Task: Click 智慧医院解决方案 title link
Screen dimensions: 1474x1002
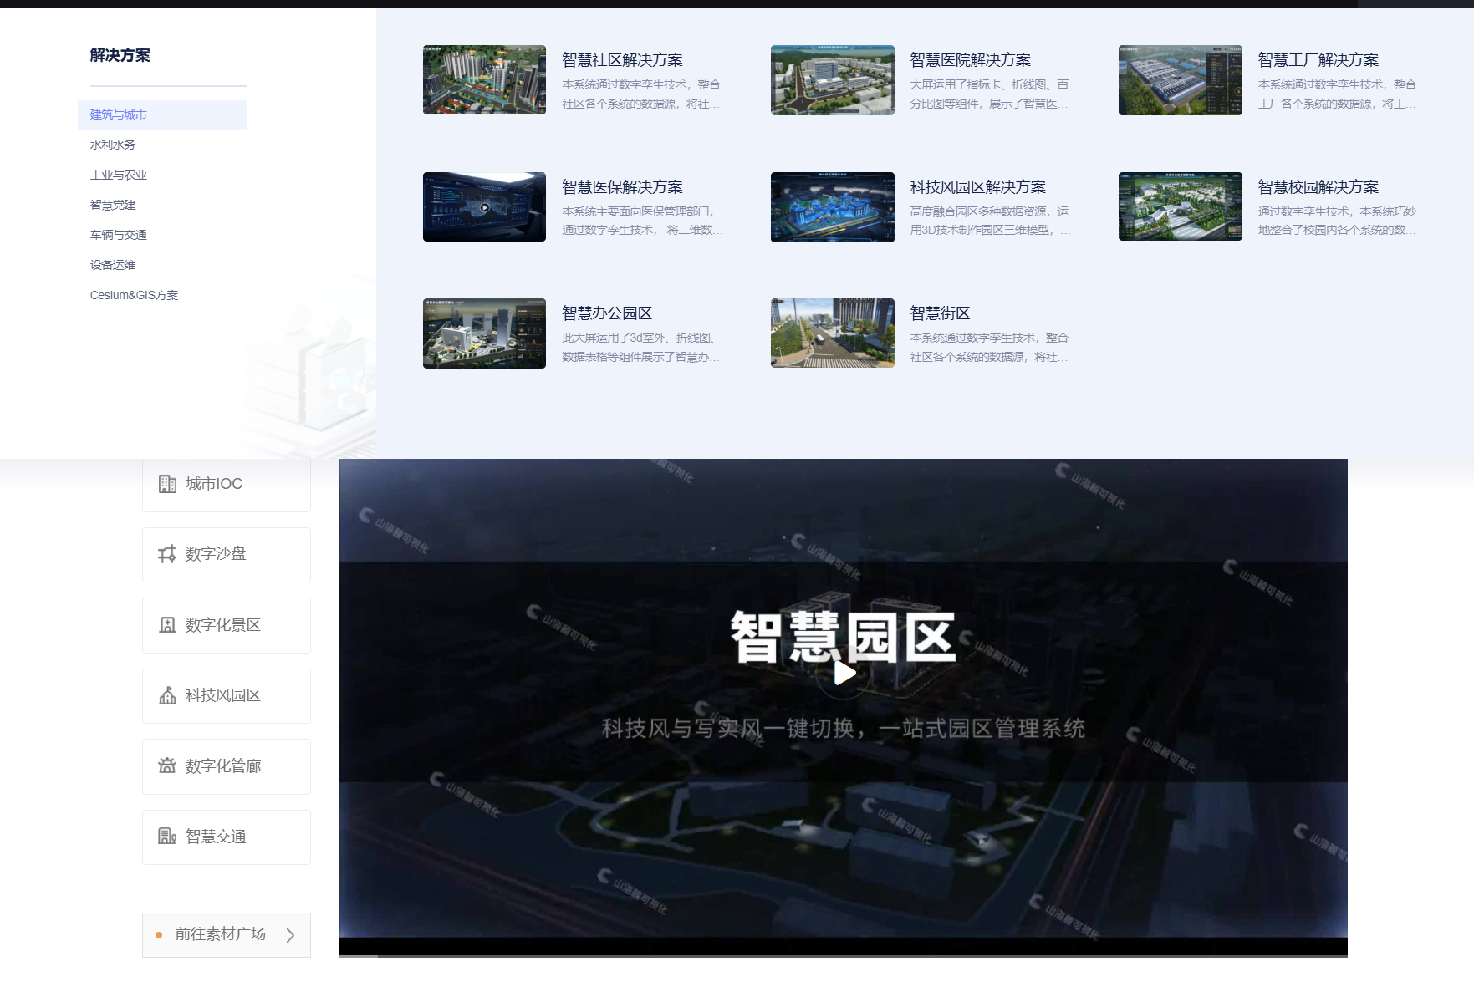Action: (x=970, y=60)
